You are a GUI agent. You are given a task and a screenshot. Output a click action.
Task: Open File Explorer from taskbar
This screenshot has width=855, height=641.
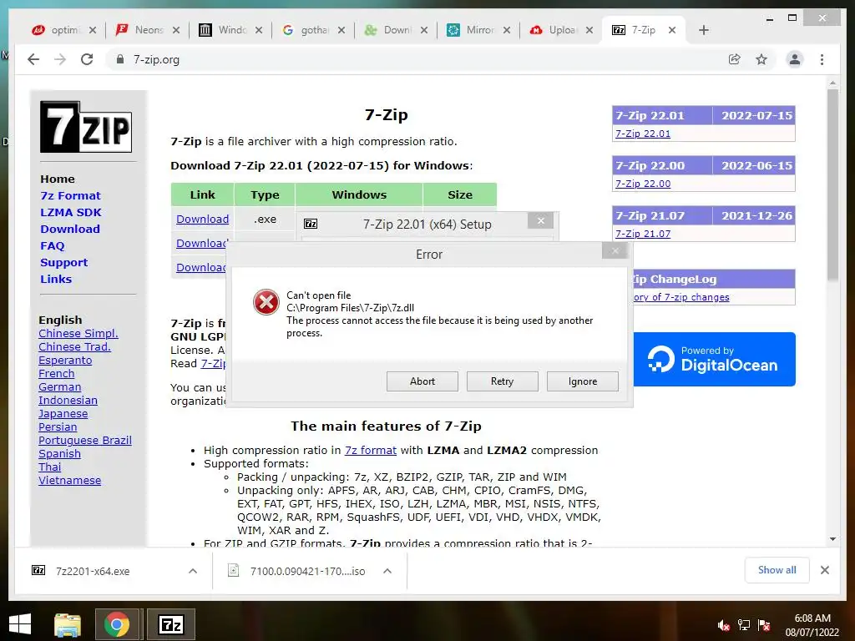68,624
